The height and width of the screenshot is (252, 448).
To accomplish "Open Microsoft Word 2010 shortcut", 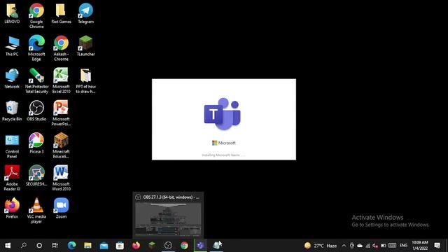I will 61,178.
